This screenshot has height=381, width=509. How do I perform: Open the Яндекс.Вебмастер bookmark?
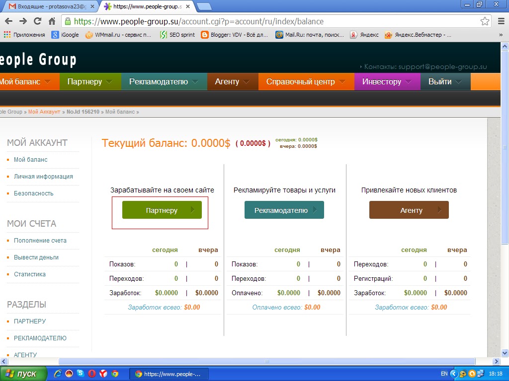(x=418, y=35)
